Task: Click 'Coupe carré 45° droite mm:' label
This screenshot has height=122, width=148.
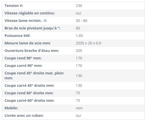Action: 30,86
